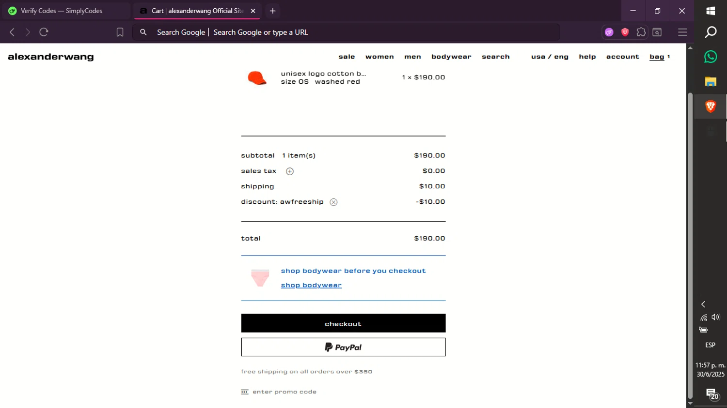Select the Cart alexanderwang Official Site tab

click(x=197, y=11)
